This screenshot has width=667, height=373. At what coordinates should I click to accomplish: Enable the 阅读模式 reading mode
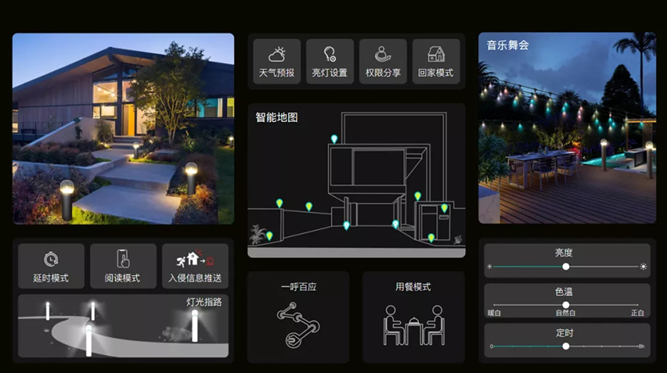coord(123,267)
